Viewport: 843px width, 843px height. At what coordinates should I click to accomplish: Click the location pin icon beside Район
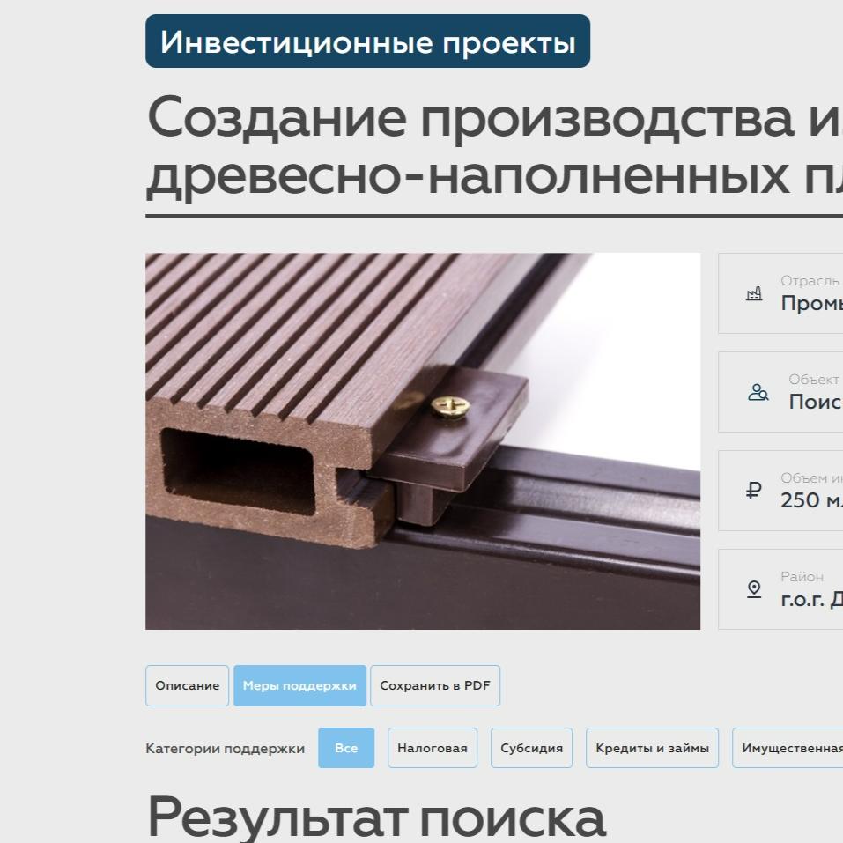pos(754,588)
